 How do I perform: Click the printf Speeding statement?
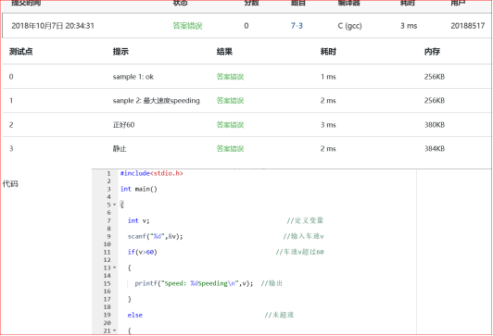pyautogui.click(x=194, y=283)
